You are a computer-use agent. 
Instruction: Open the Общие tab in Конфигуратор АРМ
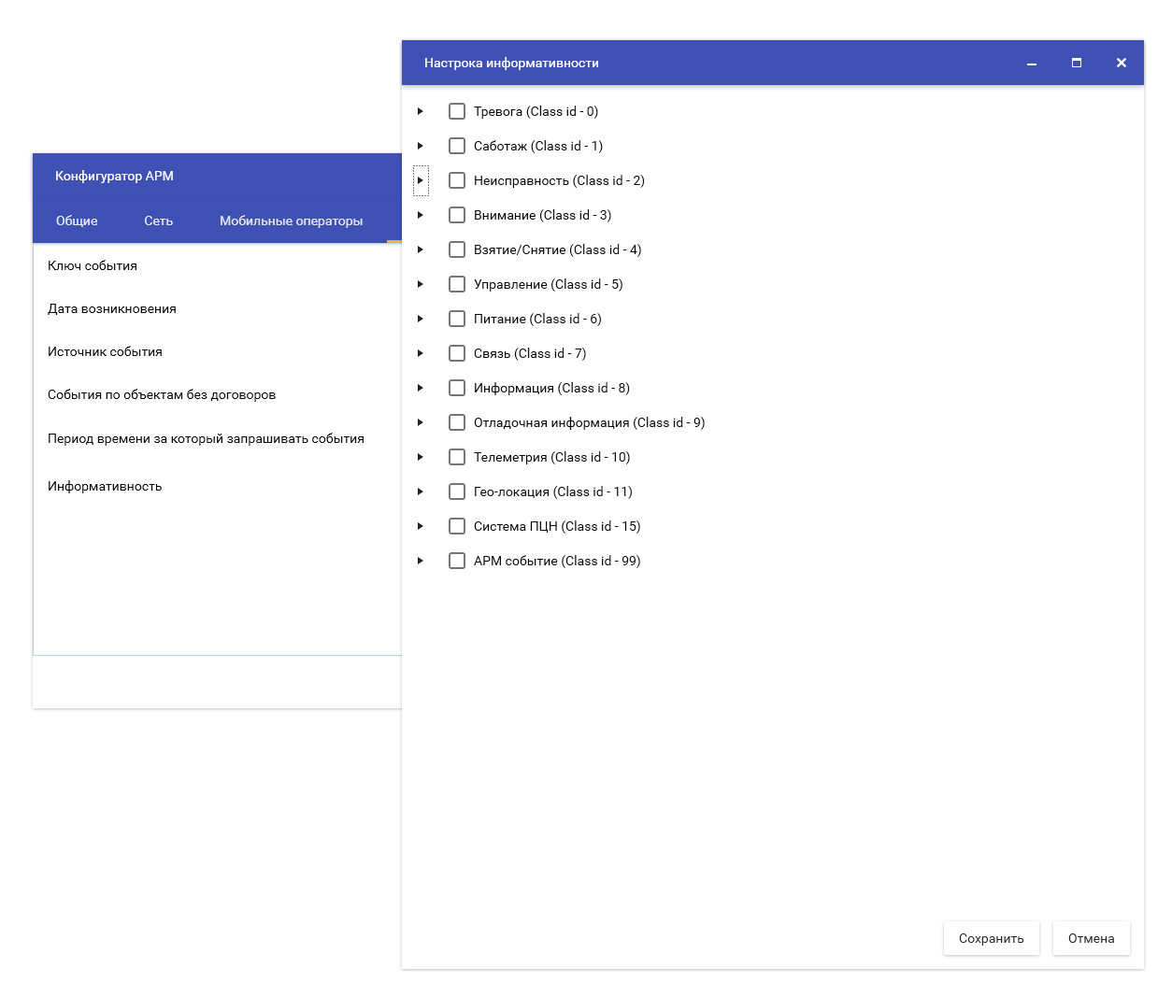(77, 221)
